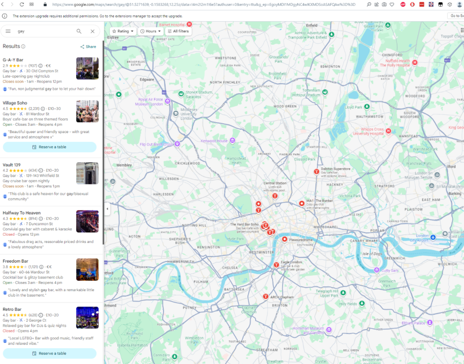
Task: Select the Dalston Superstore map pin
Action: pyautogui.click(x=316, y=172)
